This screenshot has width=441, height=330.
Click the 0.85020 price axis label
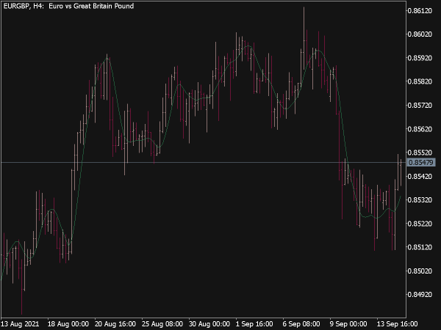point(420,271)
